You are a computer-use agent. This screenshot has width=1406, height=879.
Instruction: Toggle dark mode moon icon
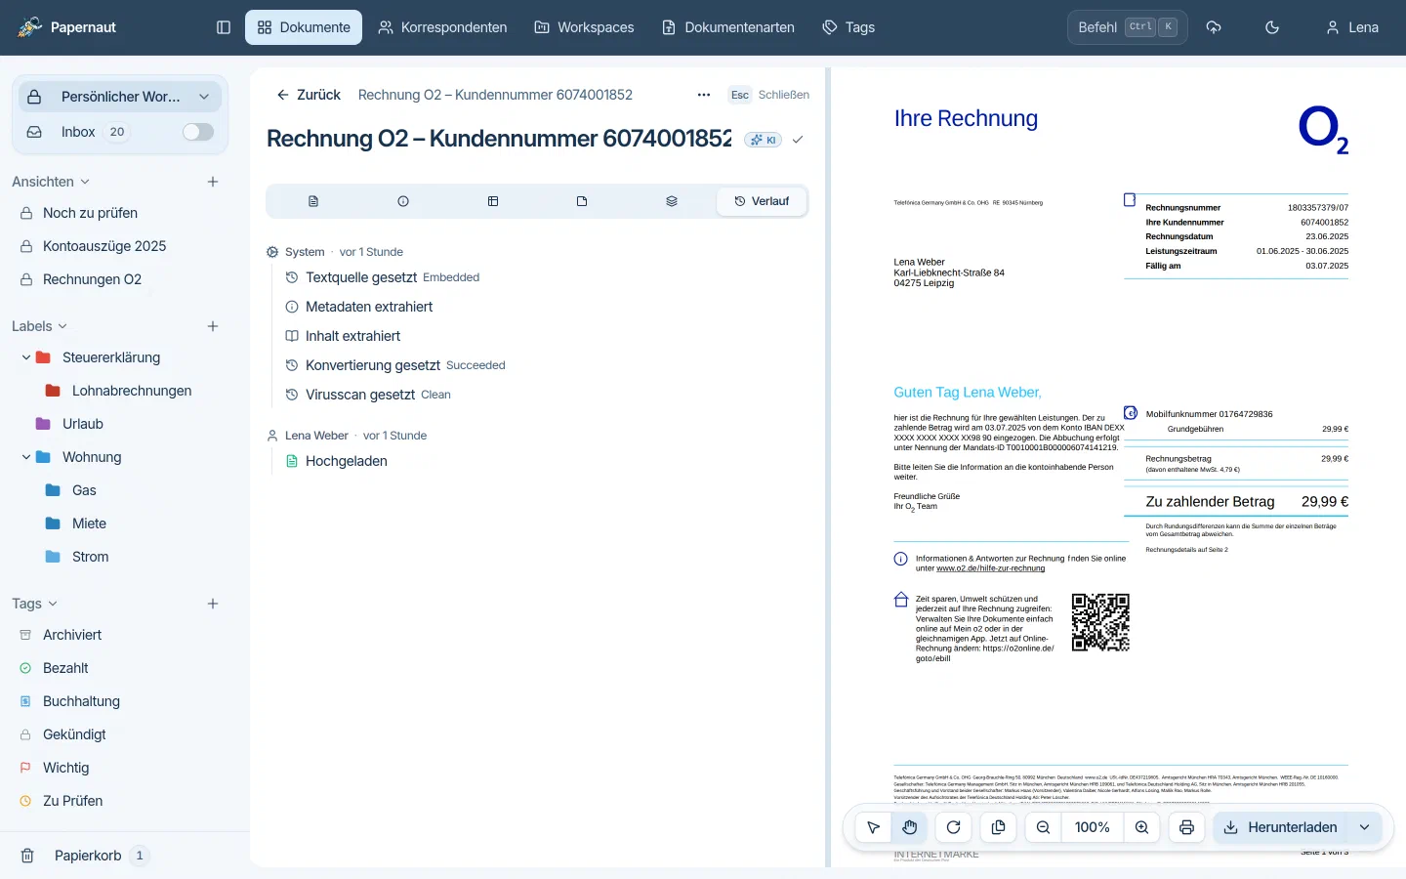click(x=1272, y=27)
